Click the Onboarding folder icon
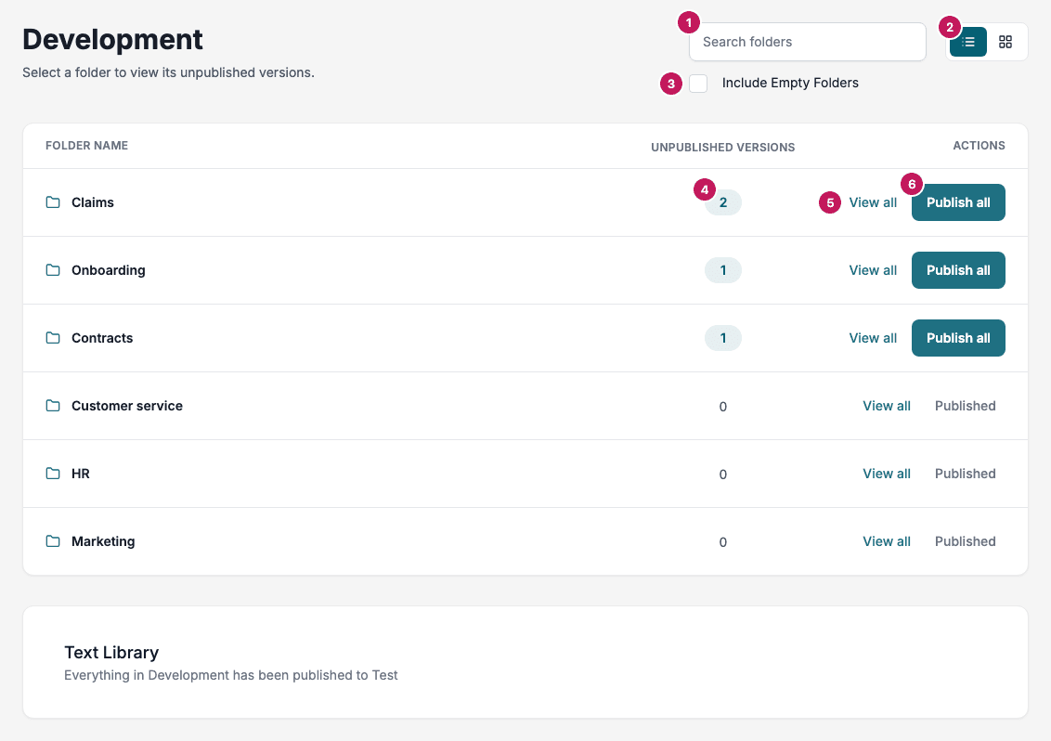The width and height of the screenshot is (1051, 741). [x=53, y=269]
